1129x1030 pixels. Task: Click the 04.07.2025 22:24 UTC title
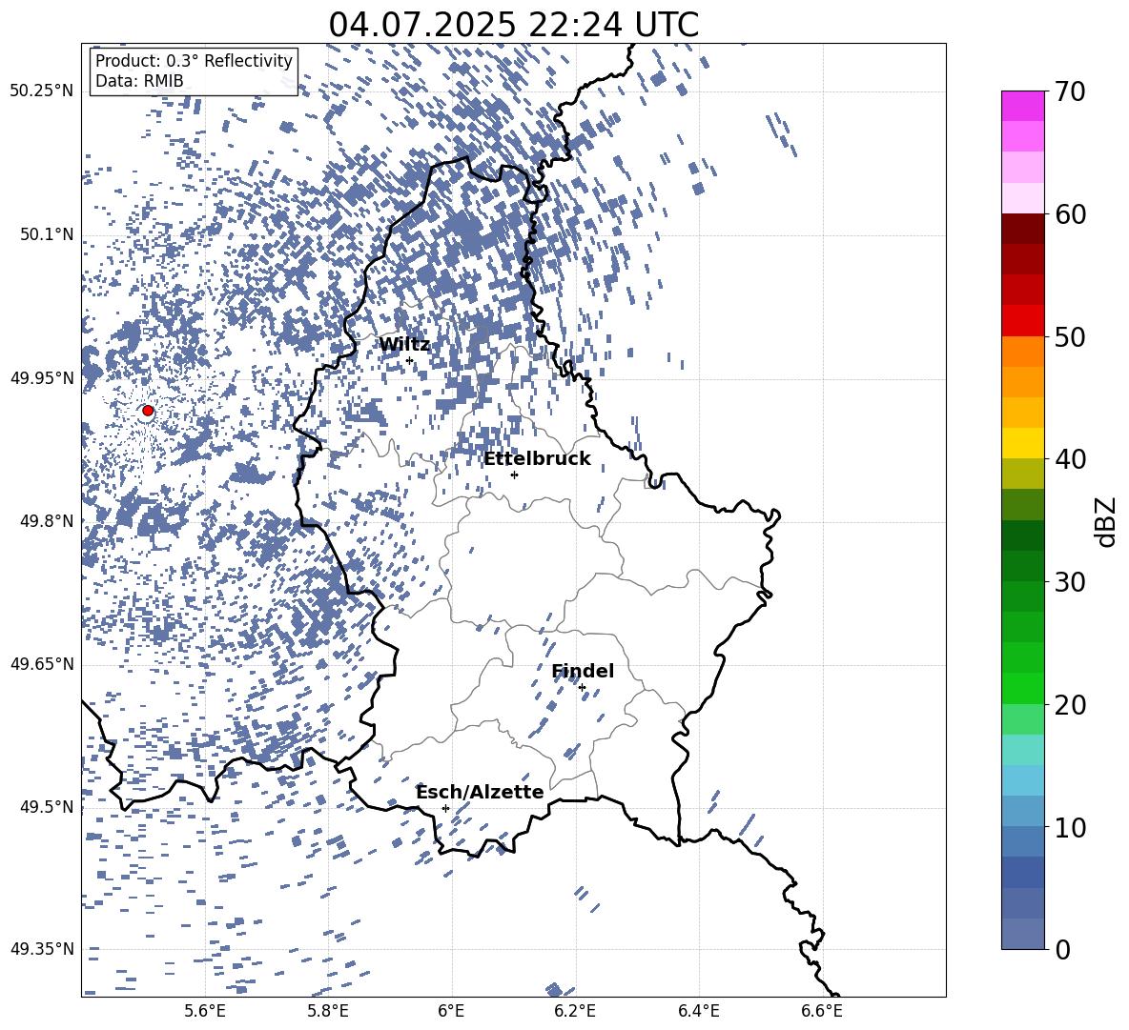[514, 25]
